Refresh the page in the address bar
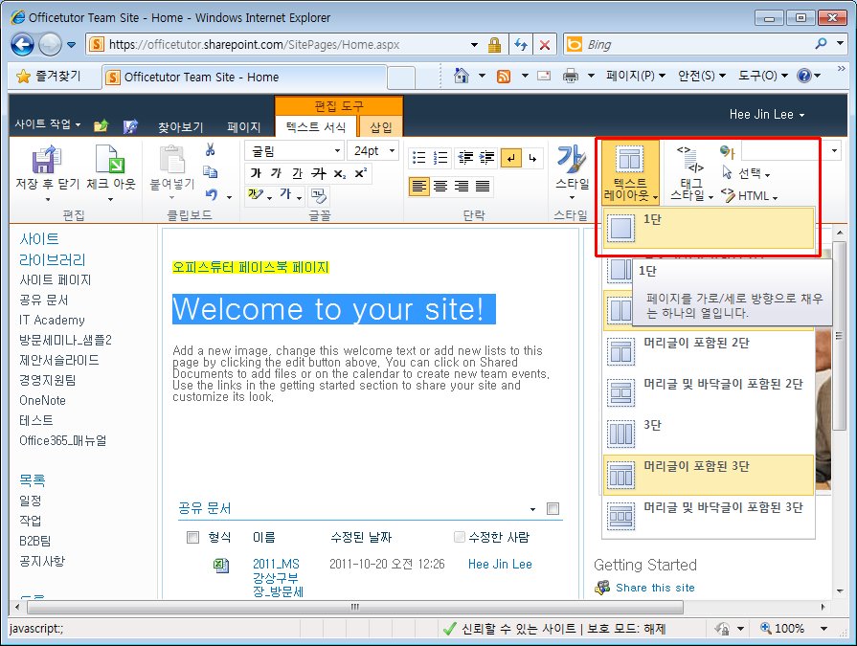Image resolution: width=857 pixels, height=646 pixels. tap(521, 45)
